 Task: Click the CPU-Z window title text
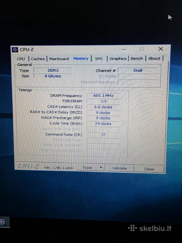tap(27, 50)
